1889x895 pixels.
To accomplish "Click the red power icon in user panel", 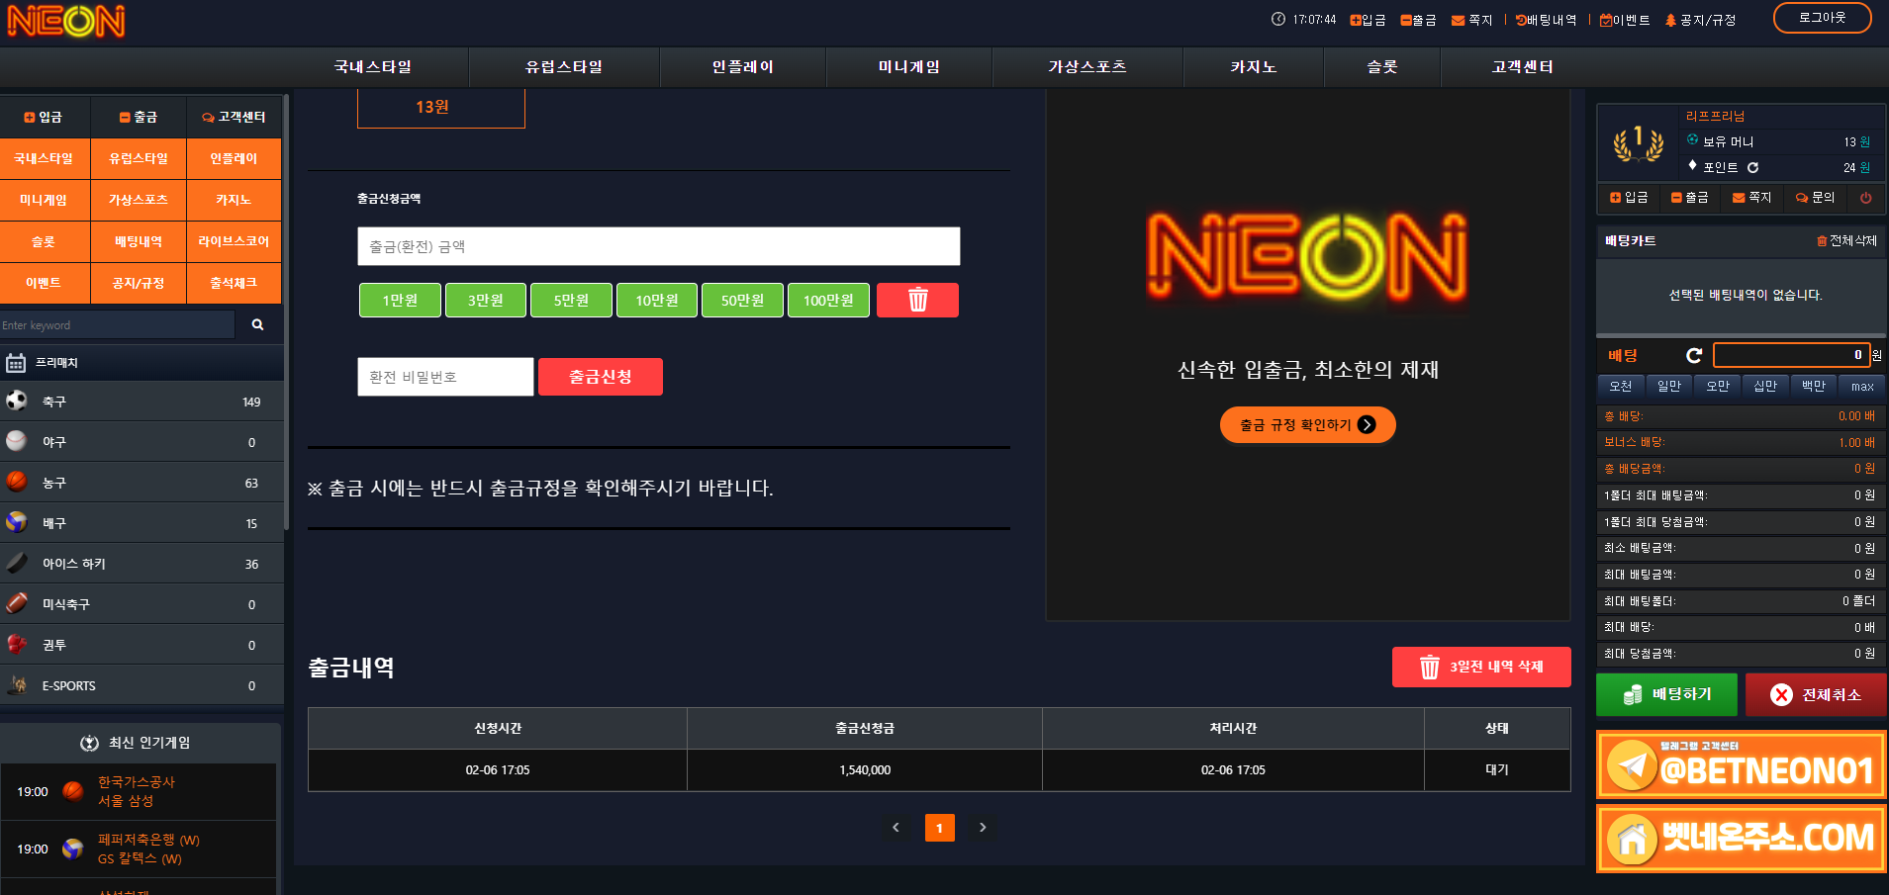I will tap(1865, 198).
